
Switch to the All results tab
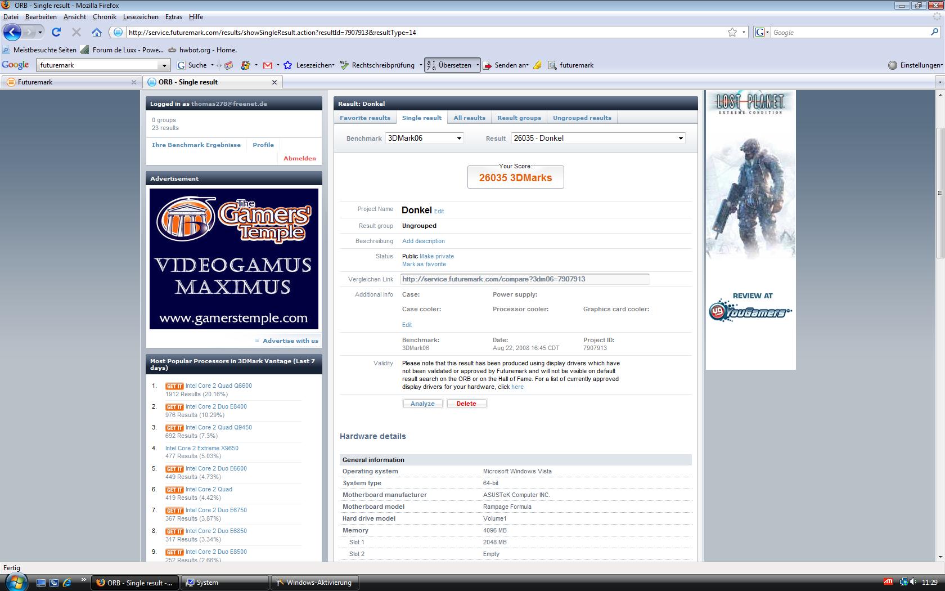click(x=469, y=118)
